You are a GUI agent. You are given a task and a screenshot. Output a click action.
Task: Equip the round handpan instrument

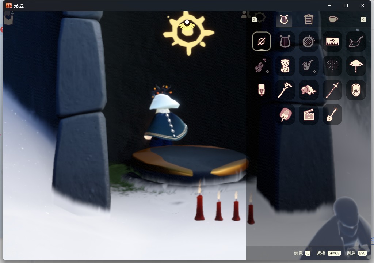(x=308, y=42)
